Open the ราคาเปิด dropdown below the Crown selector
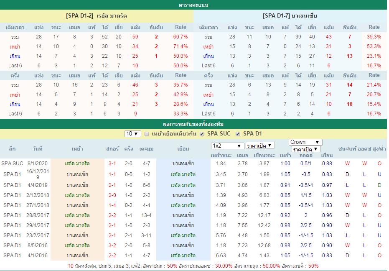 tap(306, 149)
